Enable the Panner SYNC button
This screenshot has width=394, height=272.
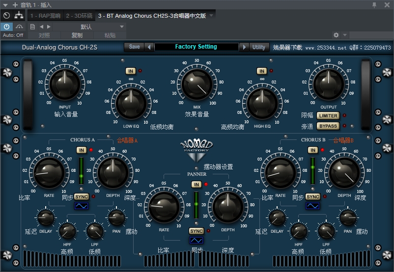(197, 231)
